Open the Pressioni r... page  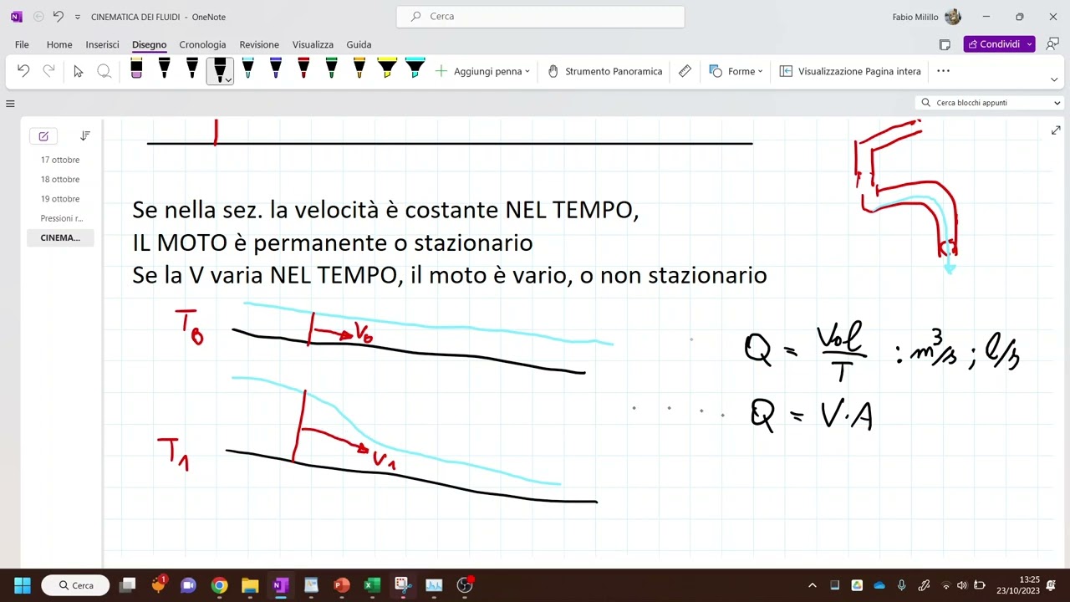coord(60,218)
